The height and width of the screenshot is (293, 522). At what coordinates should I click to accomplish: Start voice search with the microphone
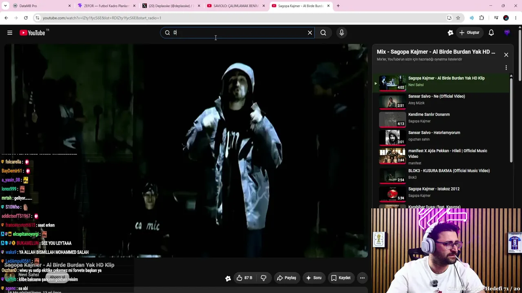point(342,33)
